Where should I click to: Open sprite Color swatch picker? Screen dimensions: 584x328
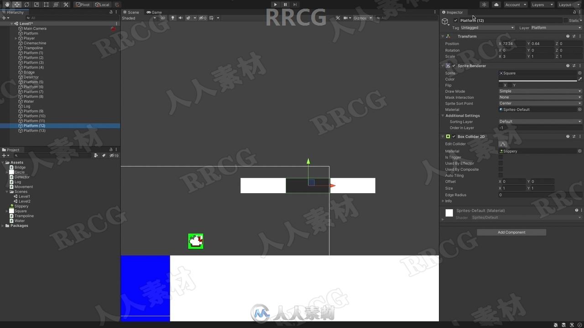click(x=537, y=79)
